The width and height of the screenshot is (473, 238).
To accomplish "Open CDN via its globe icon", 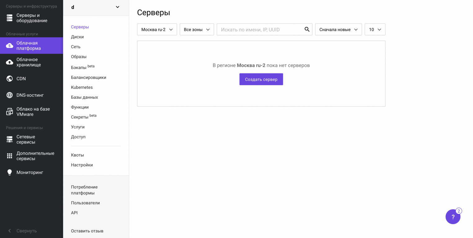I will pyautogui.click(x=10, y=79).
